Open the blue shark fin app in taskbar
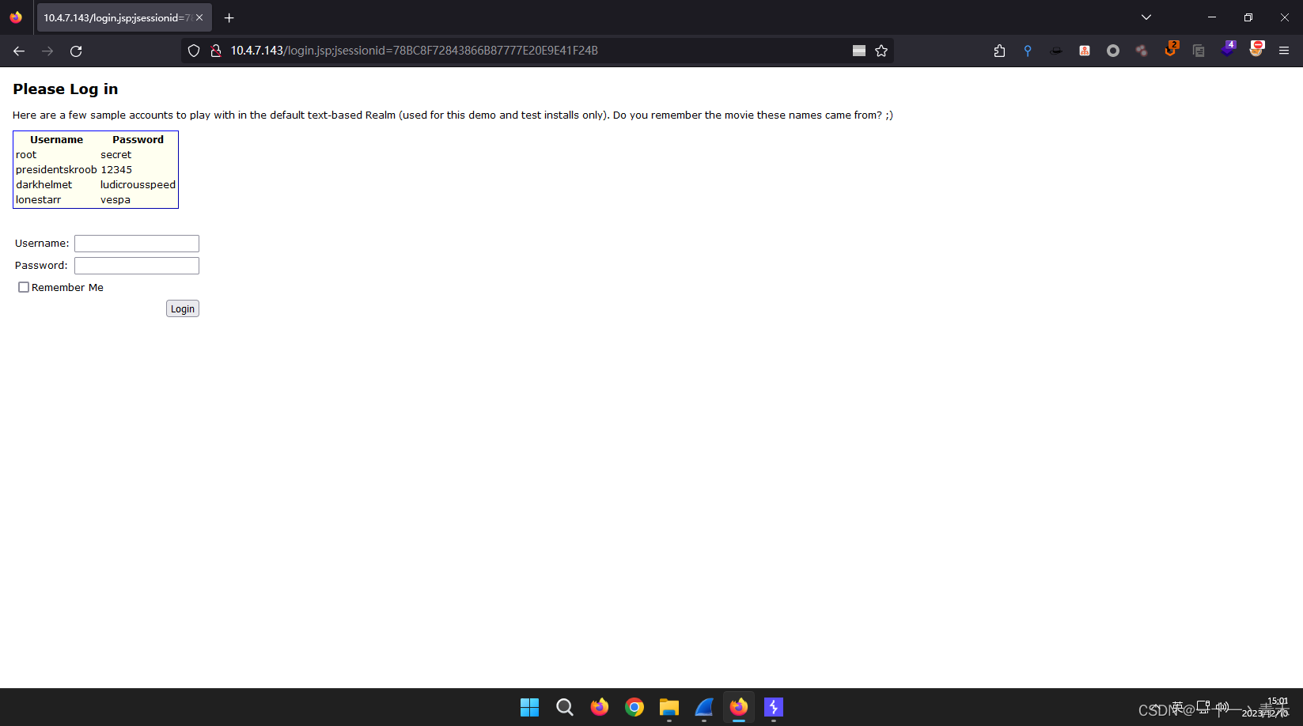 704,707
